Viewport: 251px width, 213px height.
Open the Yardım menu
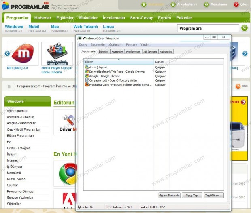[x=145, y=45]
